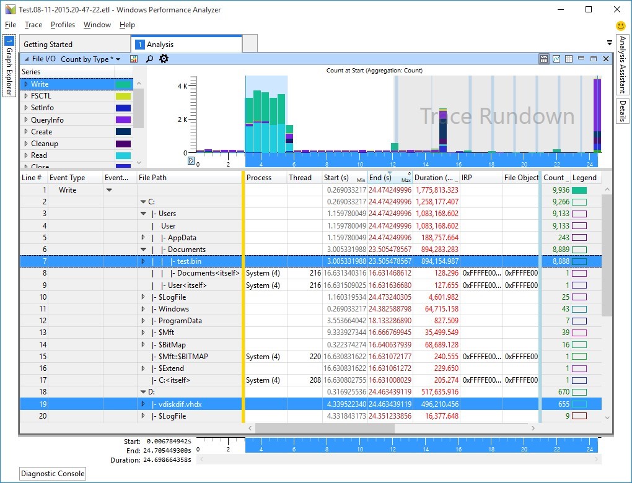Viewport: 632px width, 483px height.
Task: Collapse the Documents folder node
Action: tap(143, 250)
